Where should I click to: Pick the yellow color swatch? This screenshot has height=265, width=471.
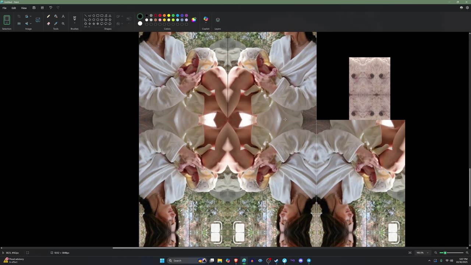169,15
